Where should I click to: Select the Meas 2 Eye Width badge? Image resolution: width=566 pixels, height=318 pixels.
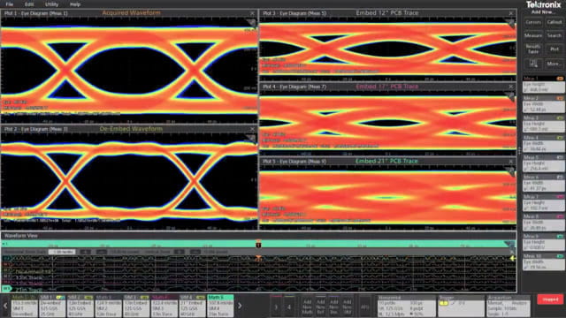[543, 104]
